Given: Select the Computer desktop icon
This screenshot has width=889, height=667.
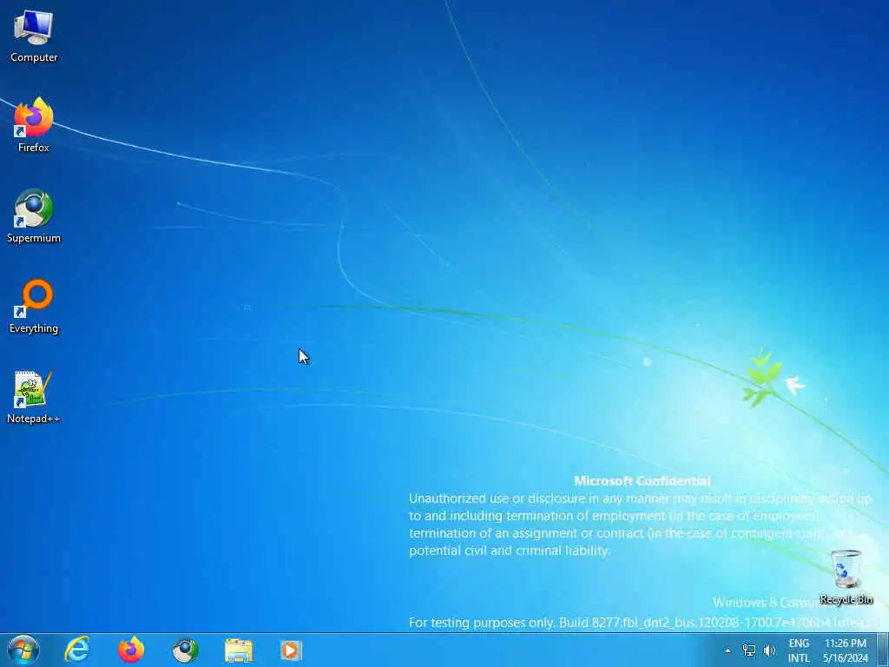Looking at the screenshot, I should (34, 35).
